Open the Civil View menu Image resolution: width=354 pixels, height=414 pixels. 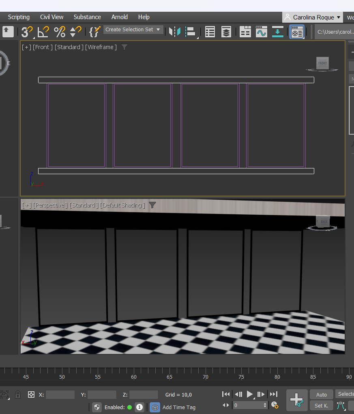pos(51,17)
